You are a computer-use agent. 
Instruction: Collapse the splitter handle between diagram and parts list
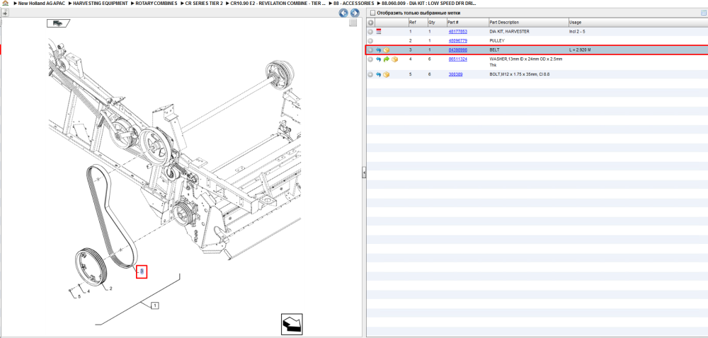[x=364, y=173]
